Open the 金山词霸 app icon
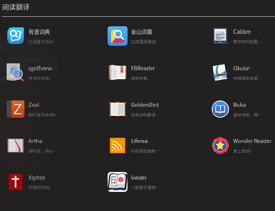275x211 pixels. pyautogui.click(x=118, y=36)
